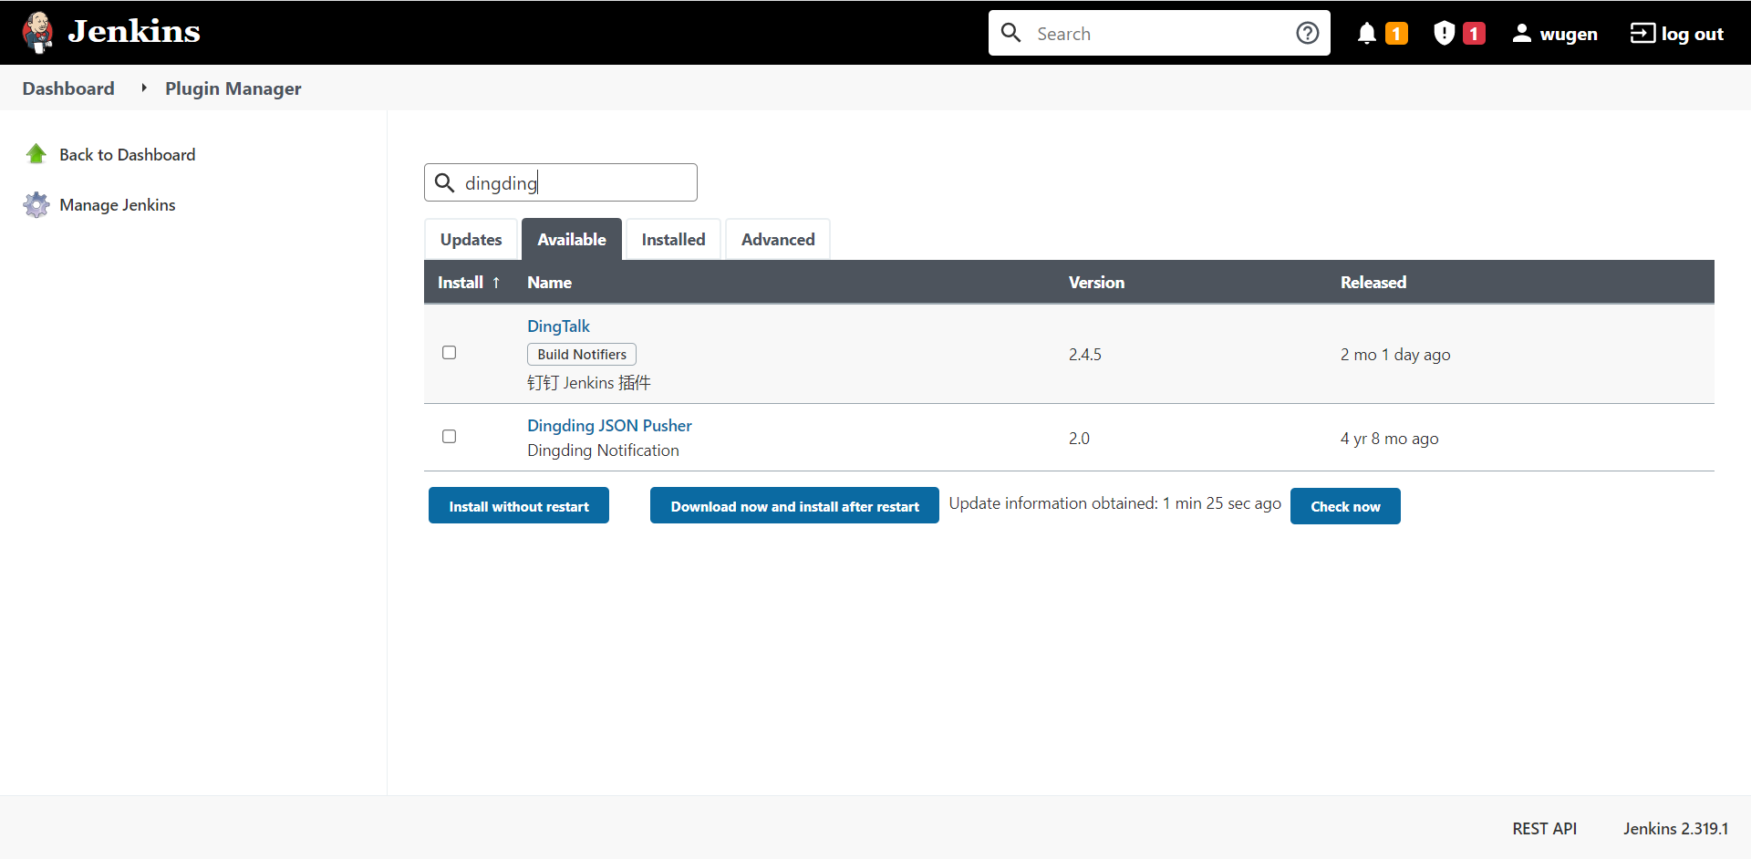The image size is (1751, 859).
Task: Click the Dashboard breadcrumb
Action: [68, 88]
